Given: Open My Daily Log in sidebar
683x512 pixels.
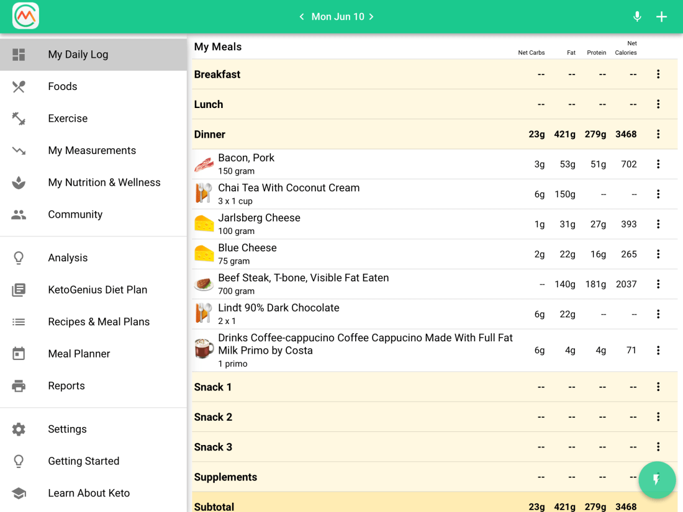Looking at the screenshot, I should pos(78,55).
